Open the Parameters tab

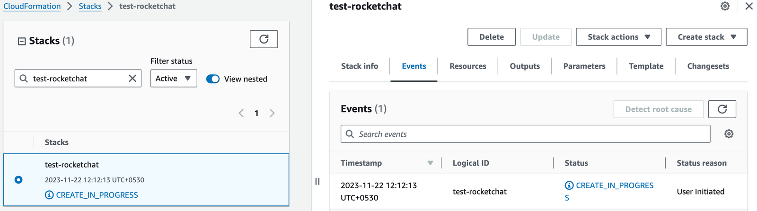(584, 66)
